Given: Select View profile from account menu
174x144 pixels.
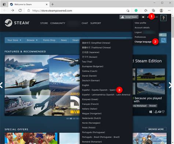Looking at the screenshot, I should [140, 23].
